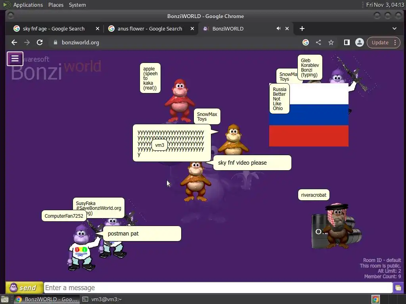Click the icon right of the message box

pyautogui.click(x=398, y=288)
